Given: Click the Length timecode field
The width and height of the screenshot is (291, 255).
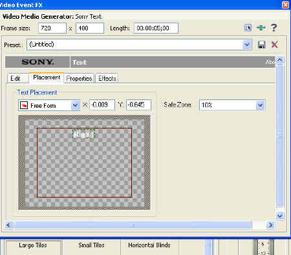Looking at the screenshot, I should click(156, 28).
